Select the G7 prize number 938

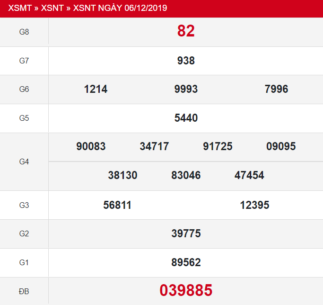click(x=186, y=61)
